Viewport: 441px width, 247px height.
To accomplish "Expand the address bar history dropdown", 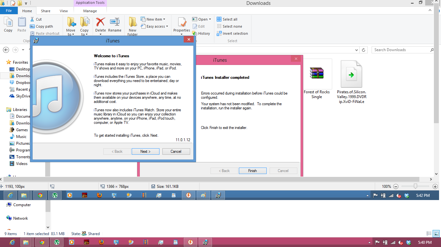I will coord(356,50).
